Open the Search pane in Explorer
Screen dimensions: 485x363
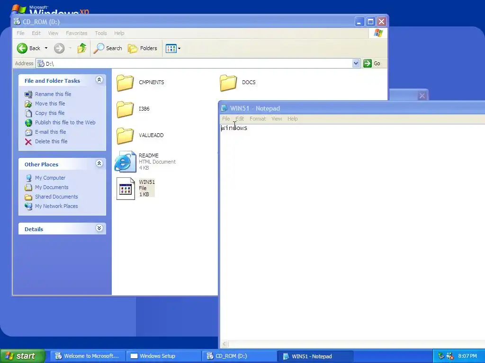click(108, 48)
